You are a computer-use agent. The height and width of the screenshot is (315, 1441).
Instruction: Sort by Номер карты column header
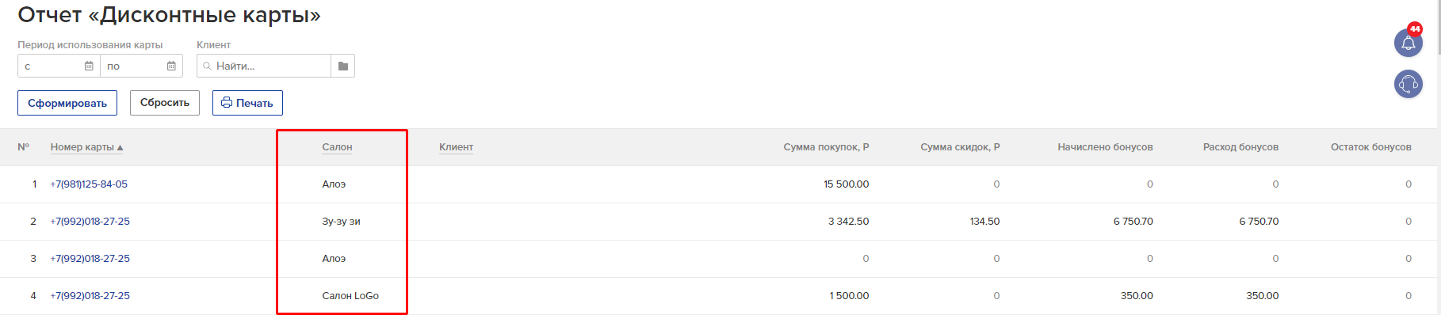(86, 147)
